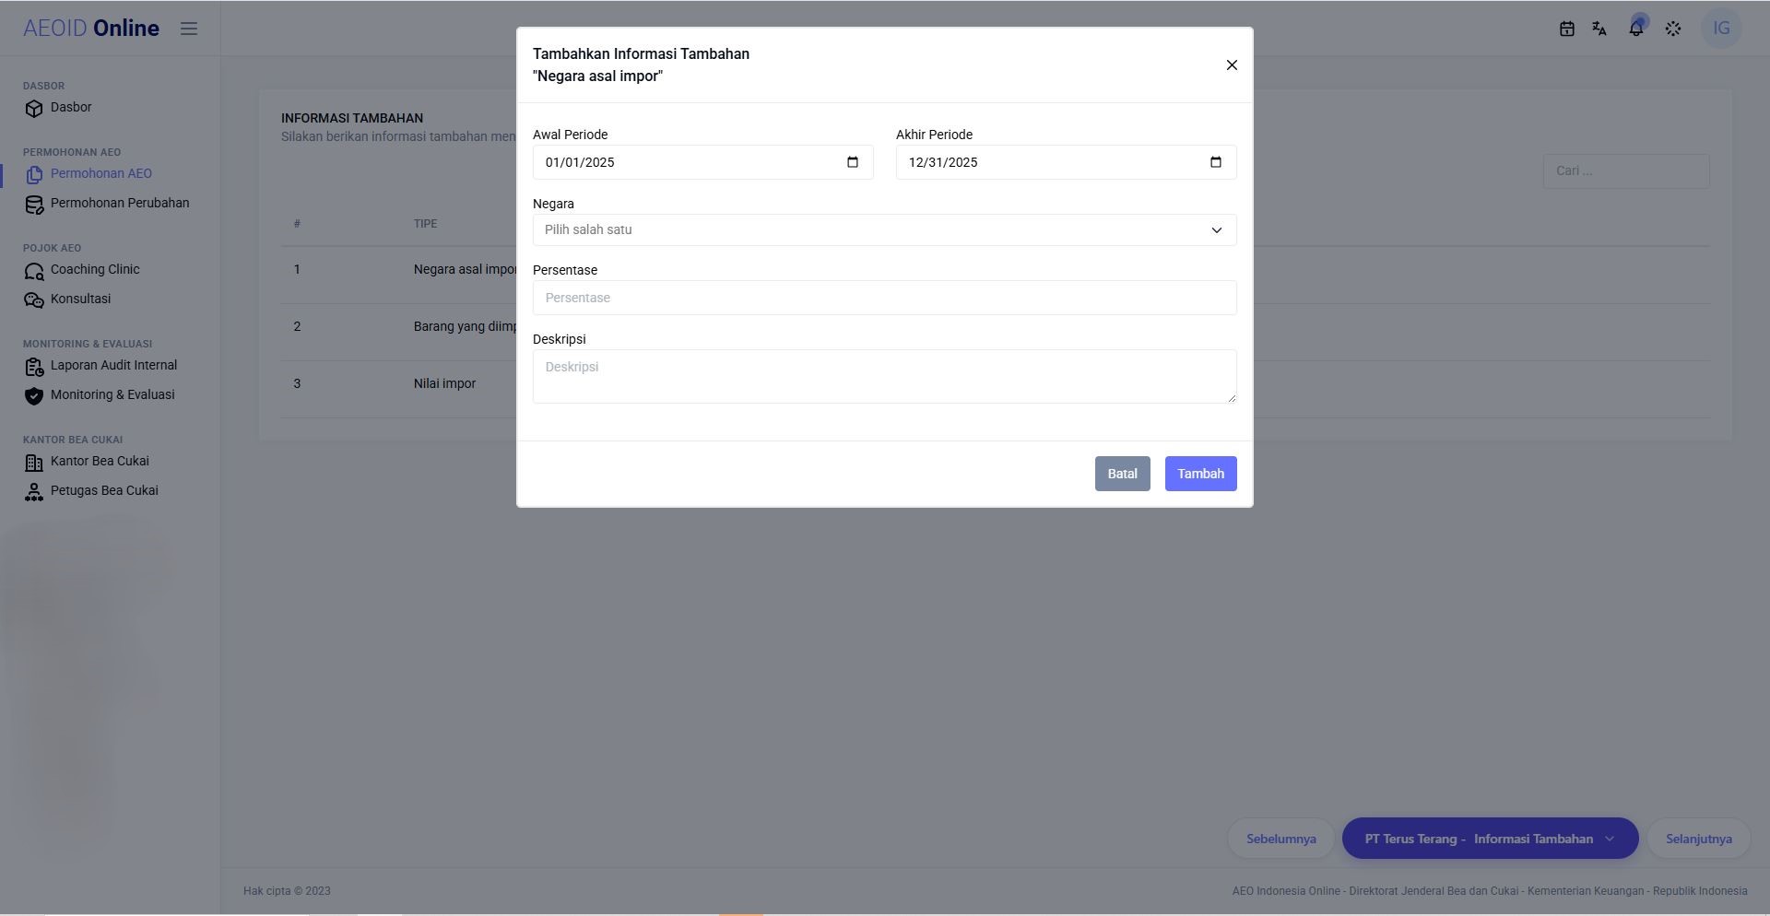This screenshot has width=1770, height=916.
Task: Click the Permohonan AEO documents icon
Action: [34, 175]
